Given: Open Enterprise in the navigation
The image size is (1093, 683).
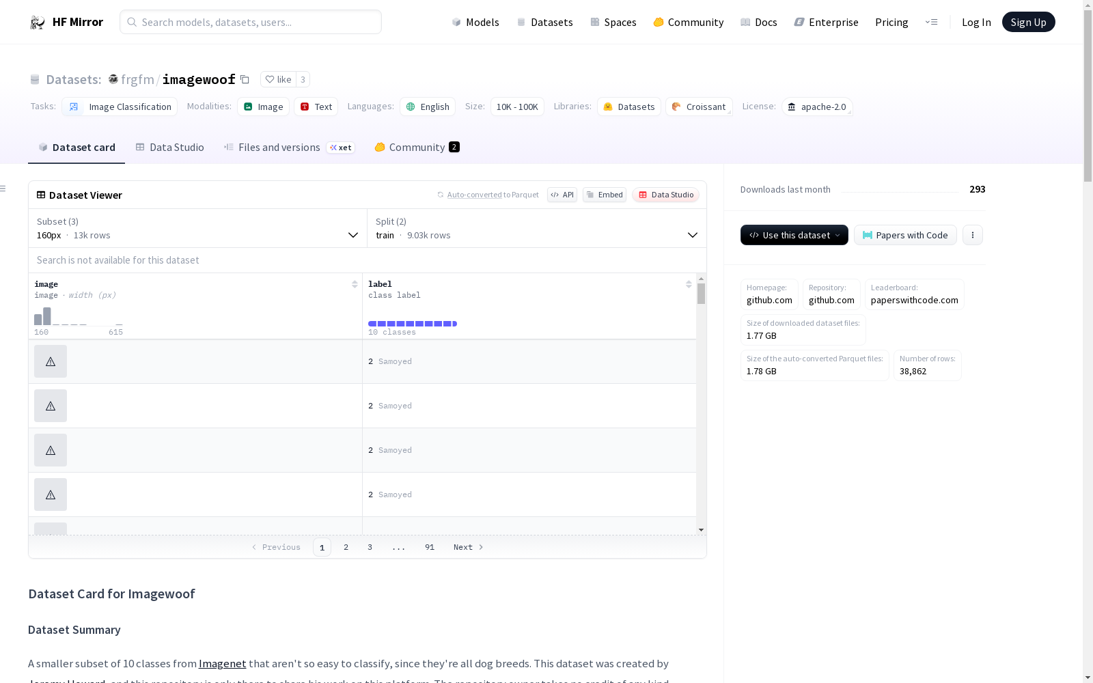Looking at the screenshot, I should click(x=827, y=23).
